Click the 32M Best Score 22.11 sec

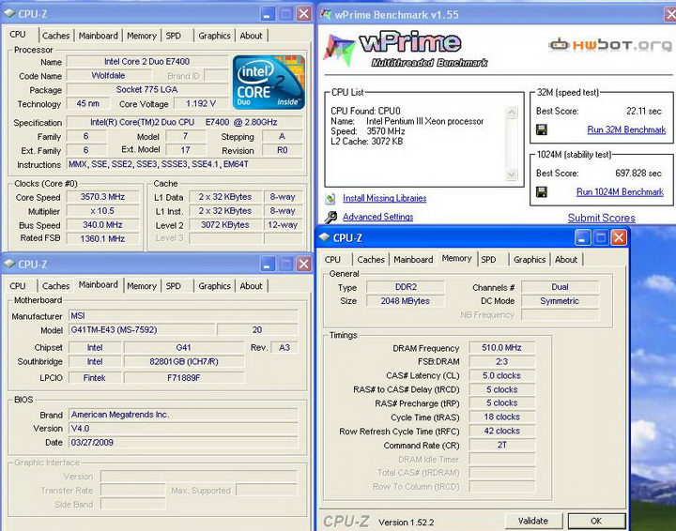click(x=644, y=111)
